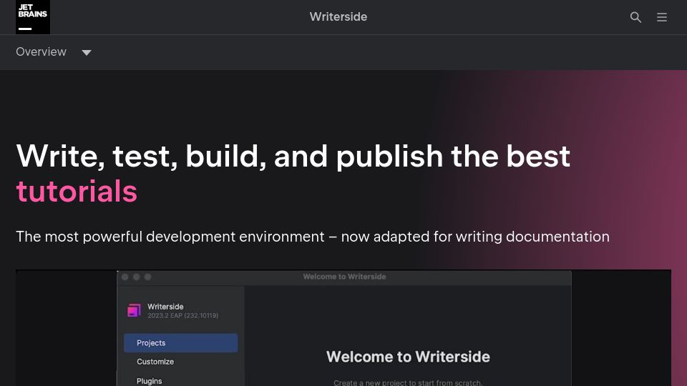Click the 'Welcome to Writerside' window title
Screen dimensions: 687x386
click(344, 277)
